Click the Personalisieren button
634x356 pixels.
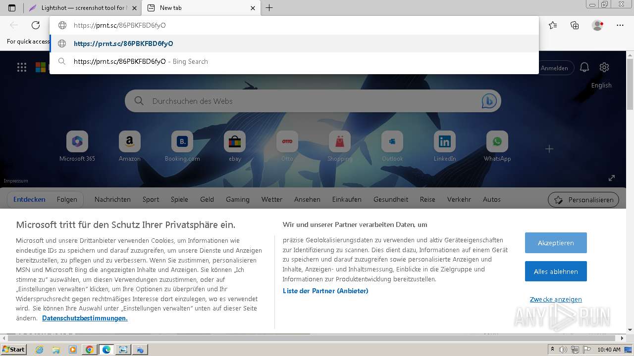[x=583, y=200]
